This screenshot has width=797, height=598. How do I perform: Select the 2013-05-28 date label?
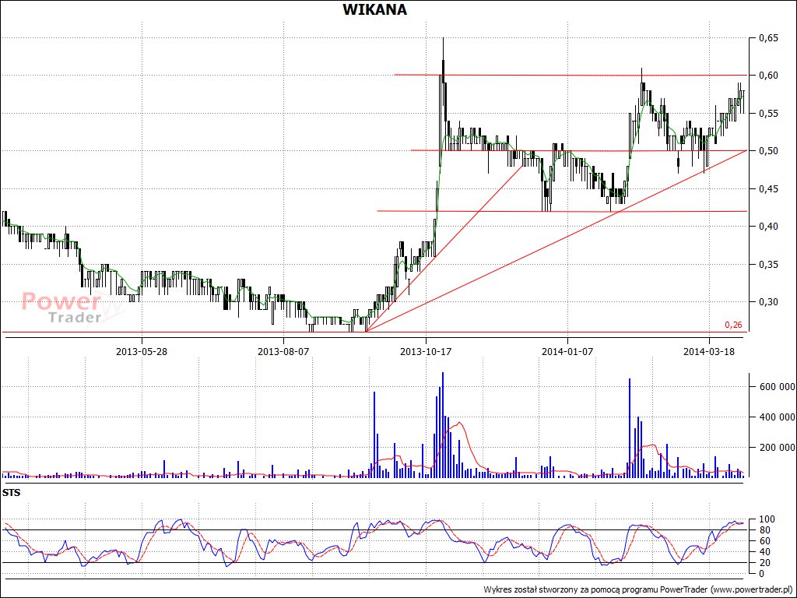pyautogui.click(x=142, y=351)
